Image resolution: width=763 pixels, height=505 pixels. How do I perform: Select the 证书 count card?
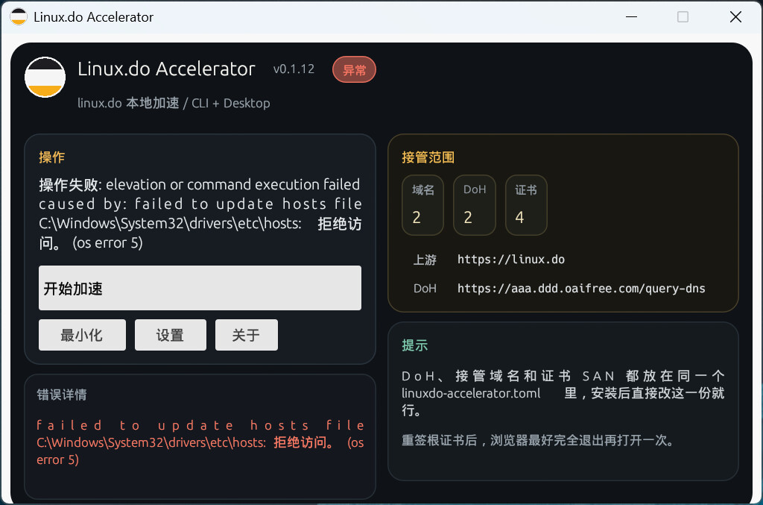[x=526, y=205]
